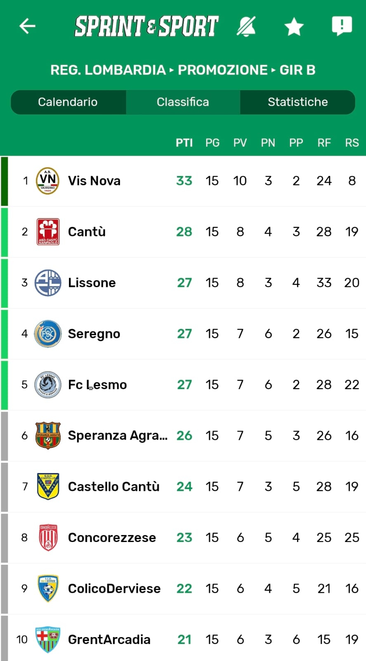The image size is (366, 661).
Task: Tap the Fc Lesmo round logo
Action: [48, 385]
